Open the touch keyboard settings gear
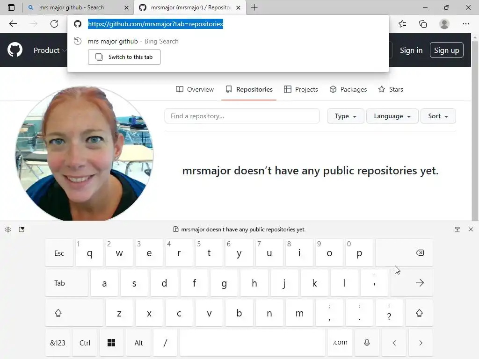The height and width of the screenshot is (359, 479). pyautogui.click(x=8, y=230)
